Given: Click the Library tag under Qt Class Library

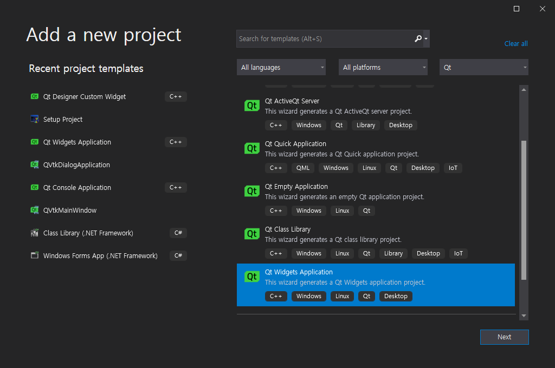Looking at the screenshot, I should pyautogui.click(x=393, y=253).
